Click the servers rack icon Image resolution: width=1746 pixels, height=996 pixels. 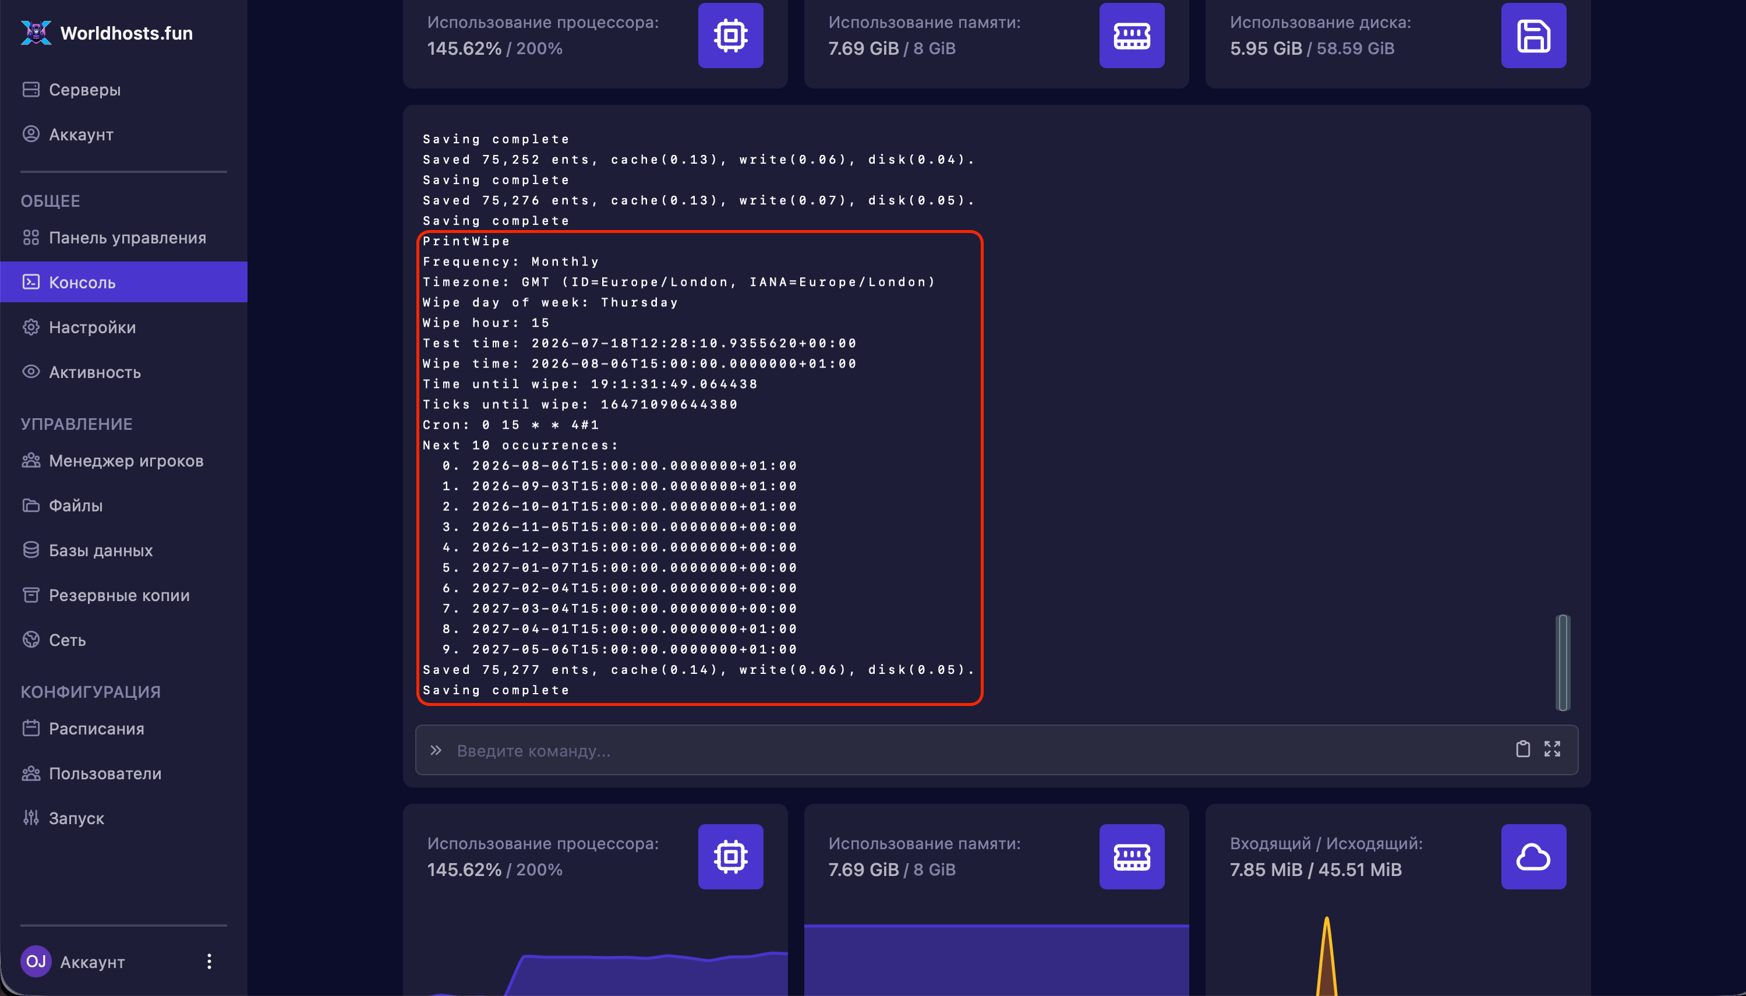(31, 90)
